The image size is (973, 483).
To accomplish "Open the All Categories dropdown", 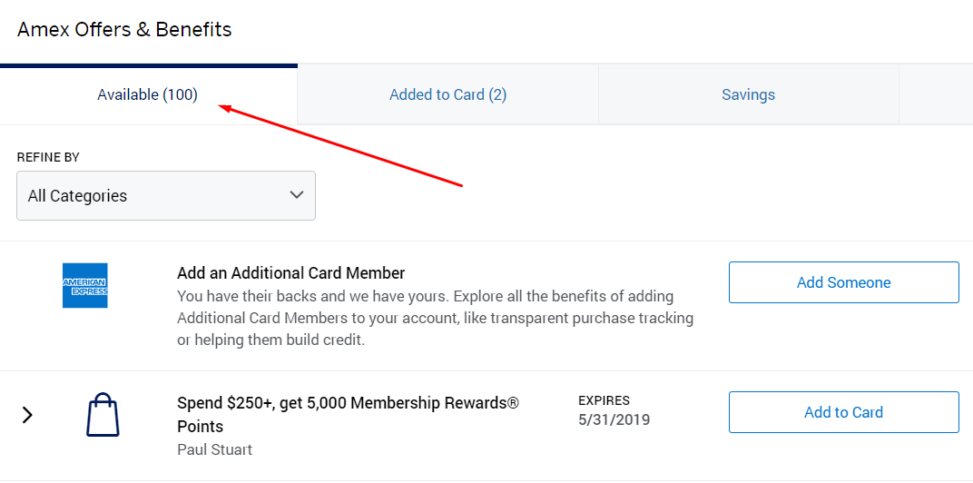I will pos(166,196).
